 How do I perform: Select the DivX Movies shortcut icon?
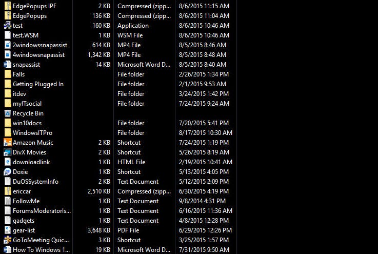coord(7,152)
